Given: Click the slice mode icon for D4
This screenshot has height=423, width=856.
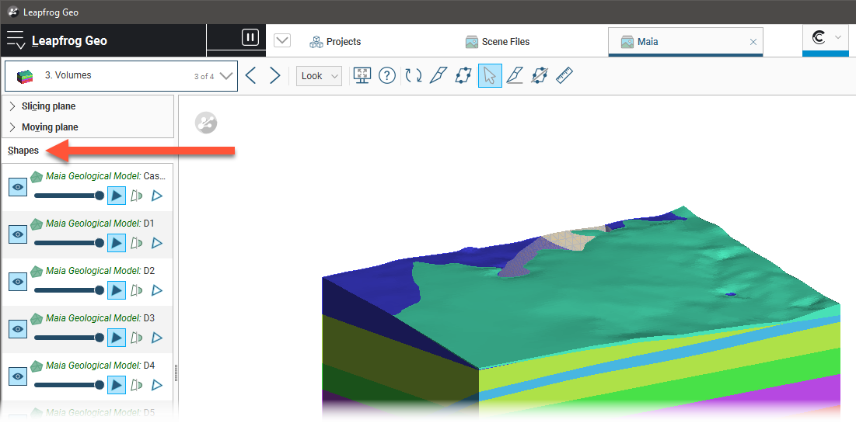Looking at the screenshot, I should pyautogui.click(x=137, y=385).
